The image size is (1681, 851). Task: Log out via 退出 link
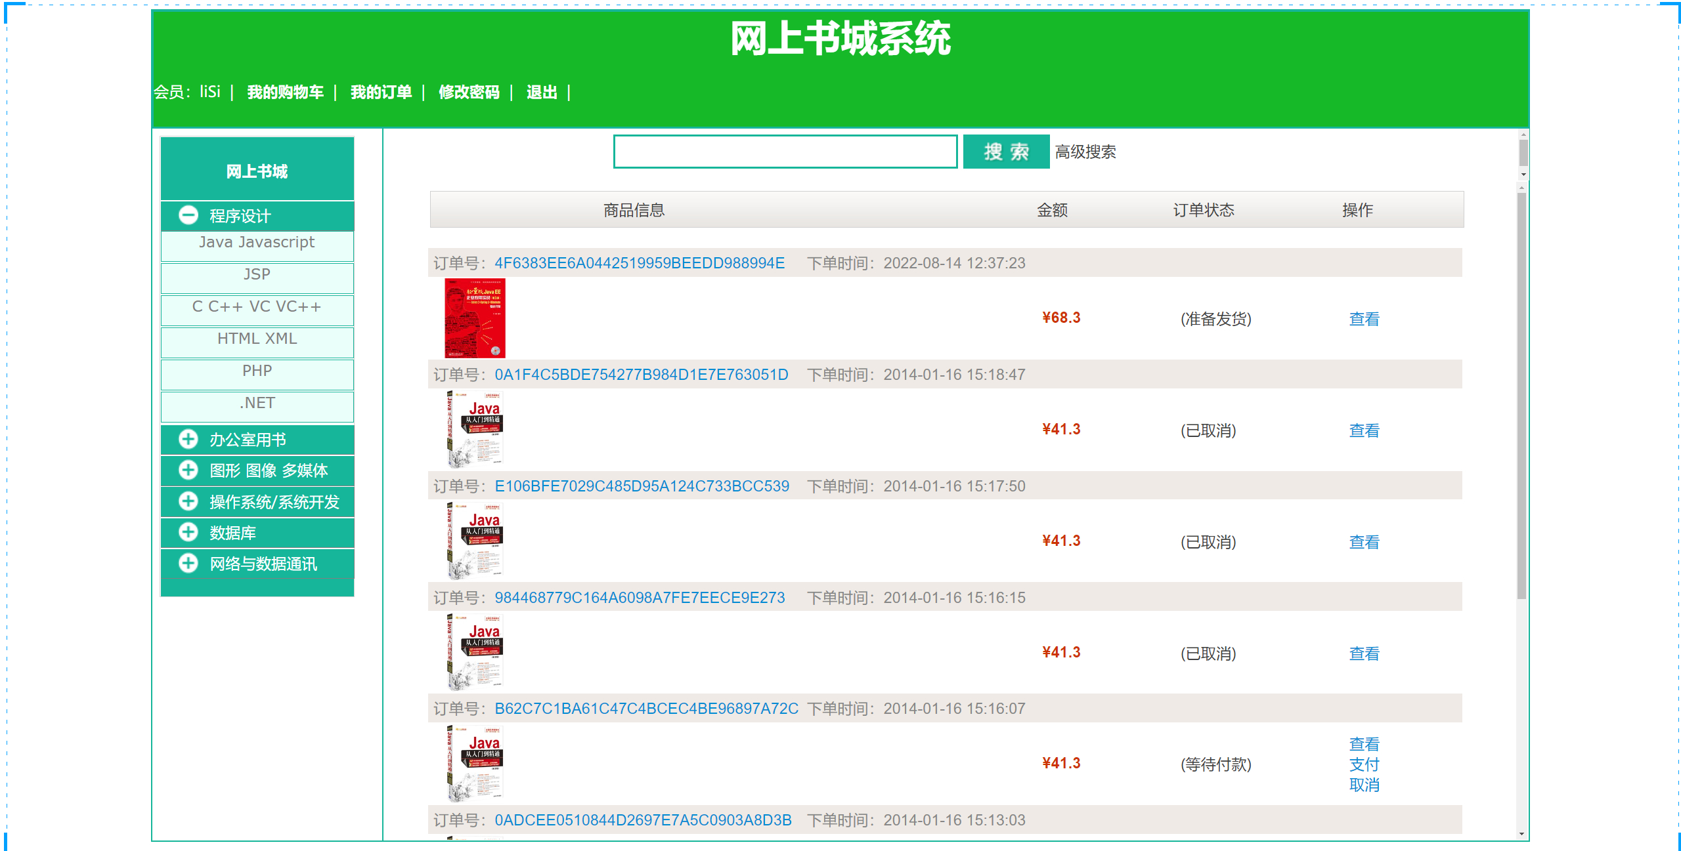pyautogui.click(x=542, y=92)
